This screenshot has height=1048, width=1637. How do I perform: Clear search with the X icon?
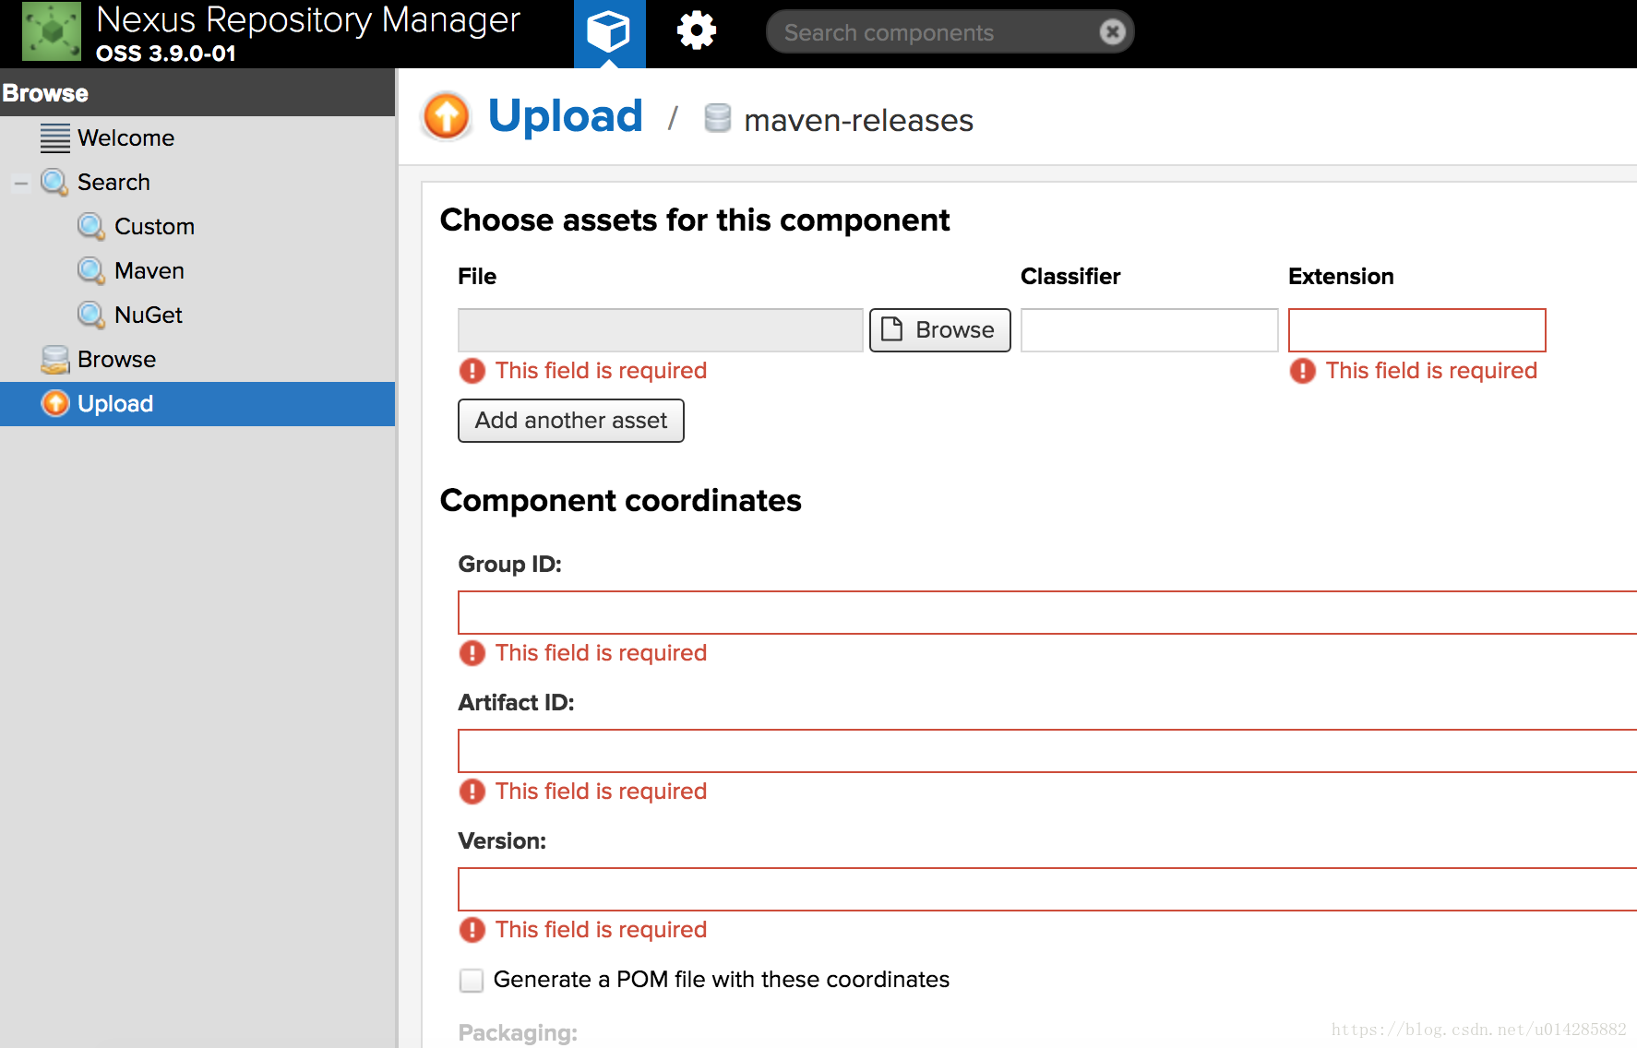(x=1113, y=32)
